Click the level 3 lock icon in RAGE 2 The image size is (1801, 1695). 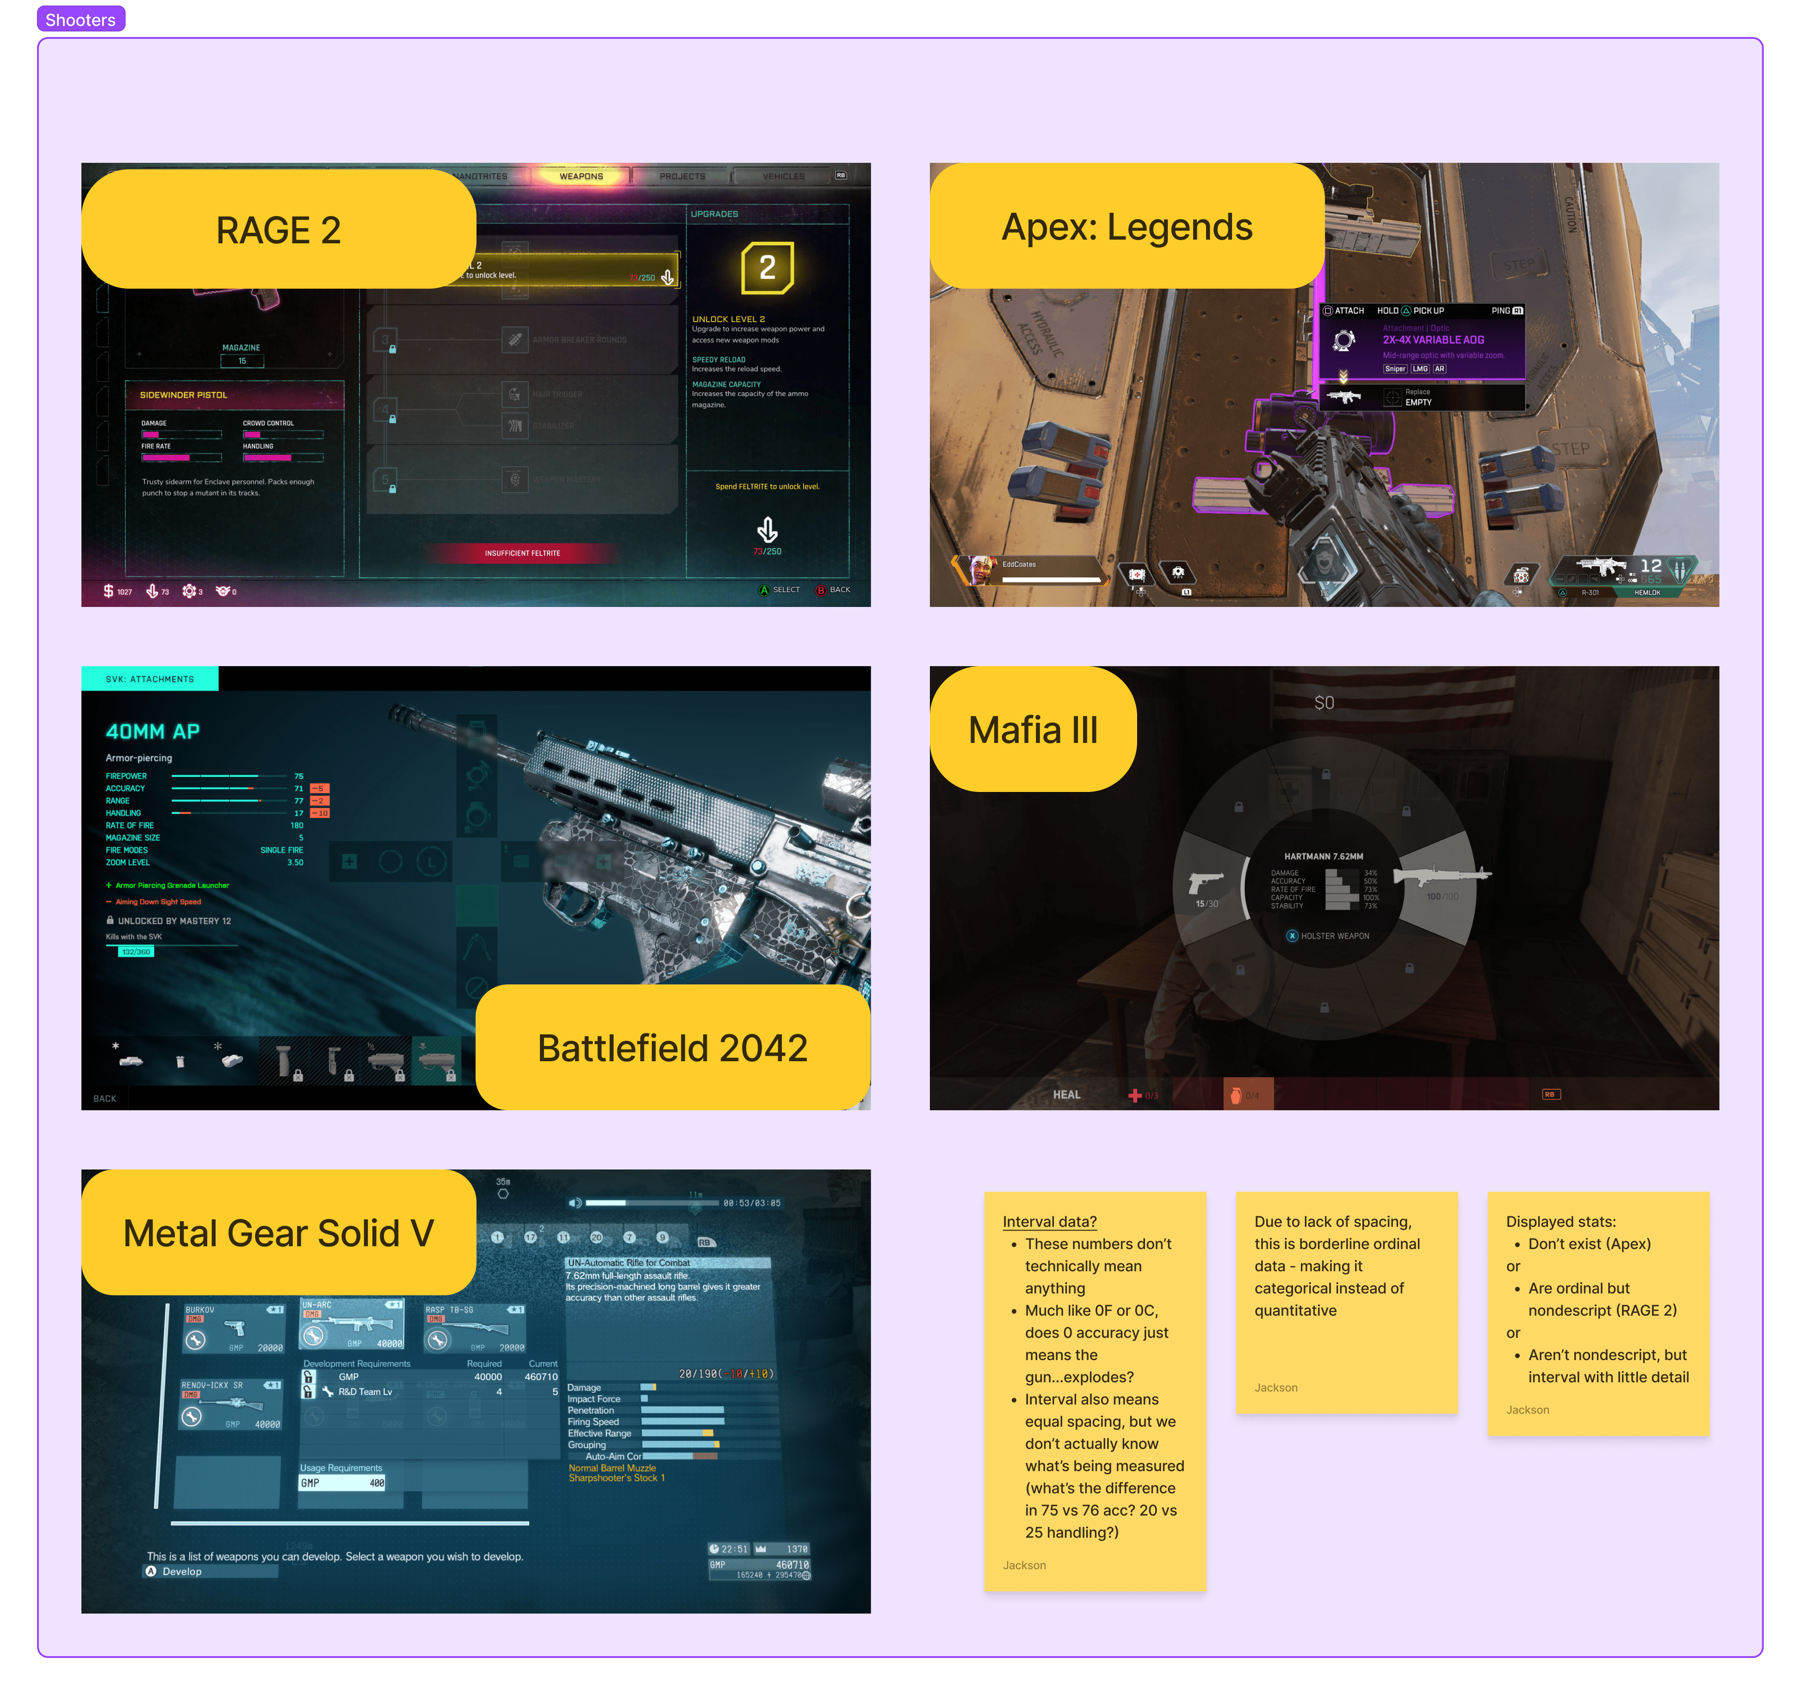coord(392,349)
